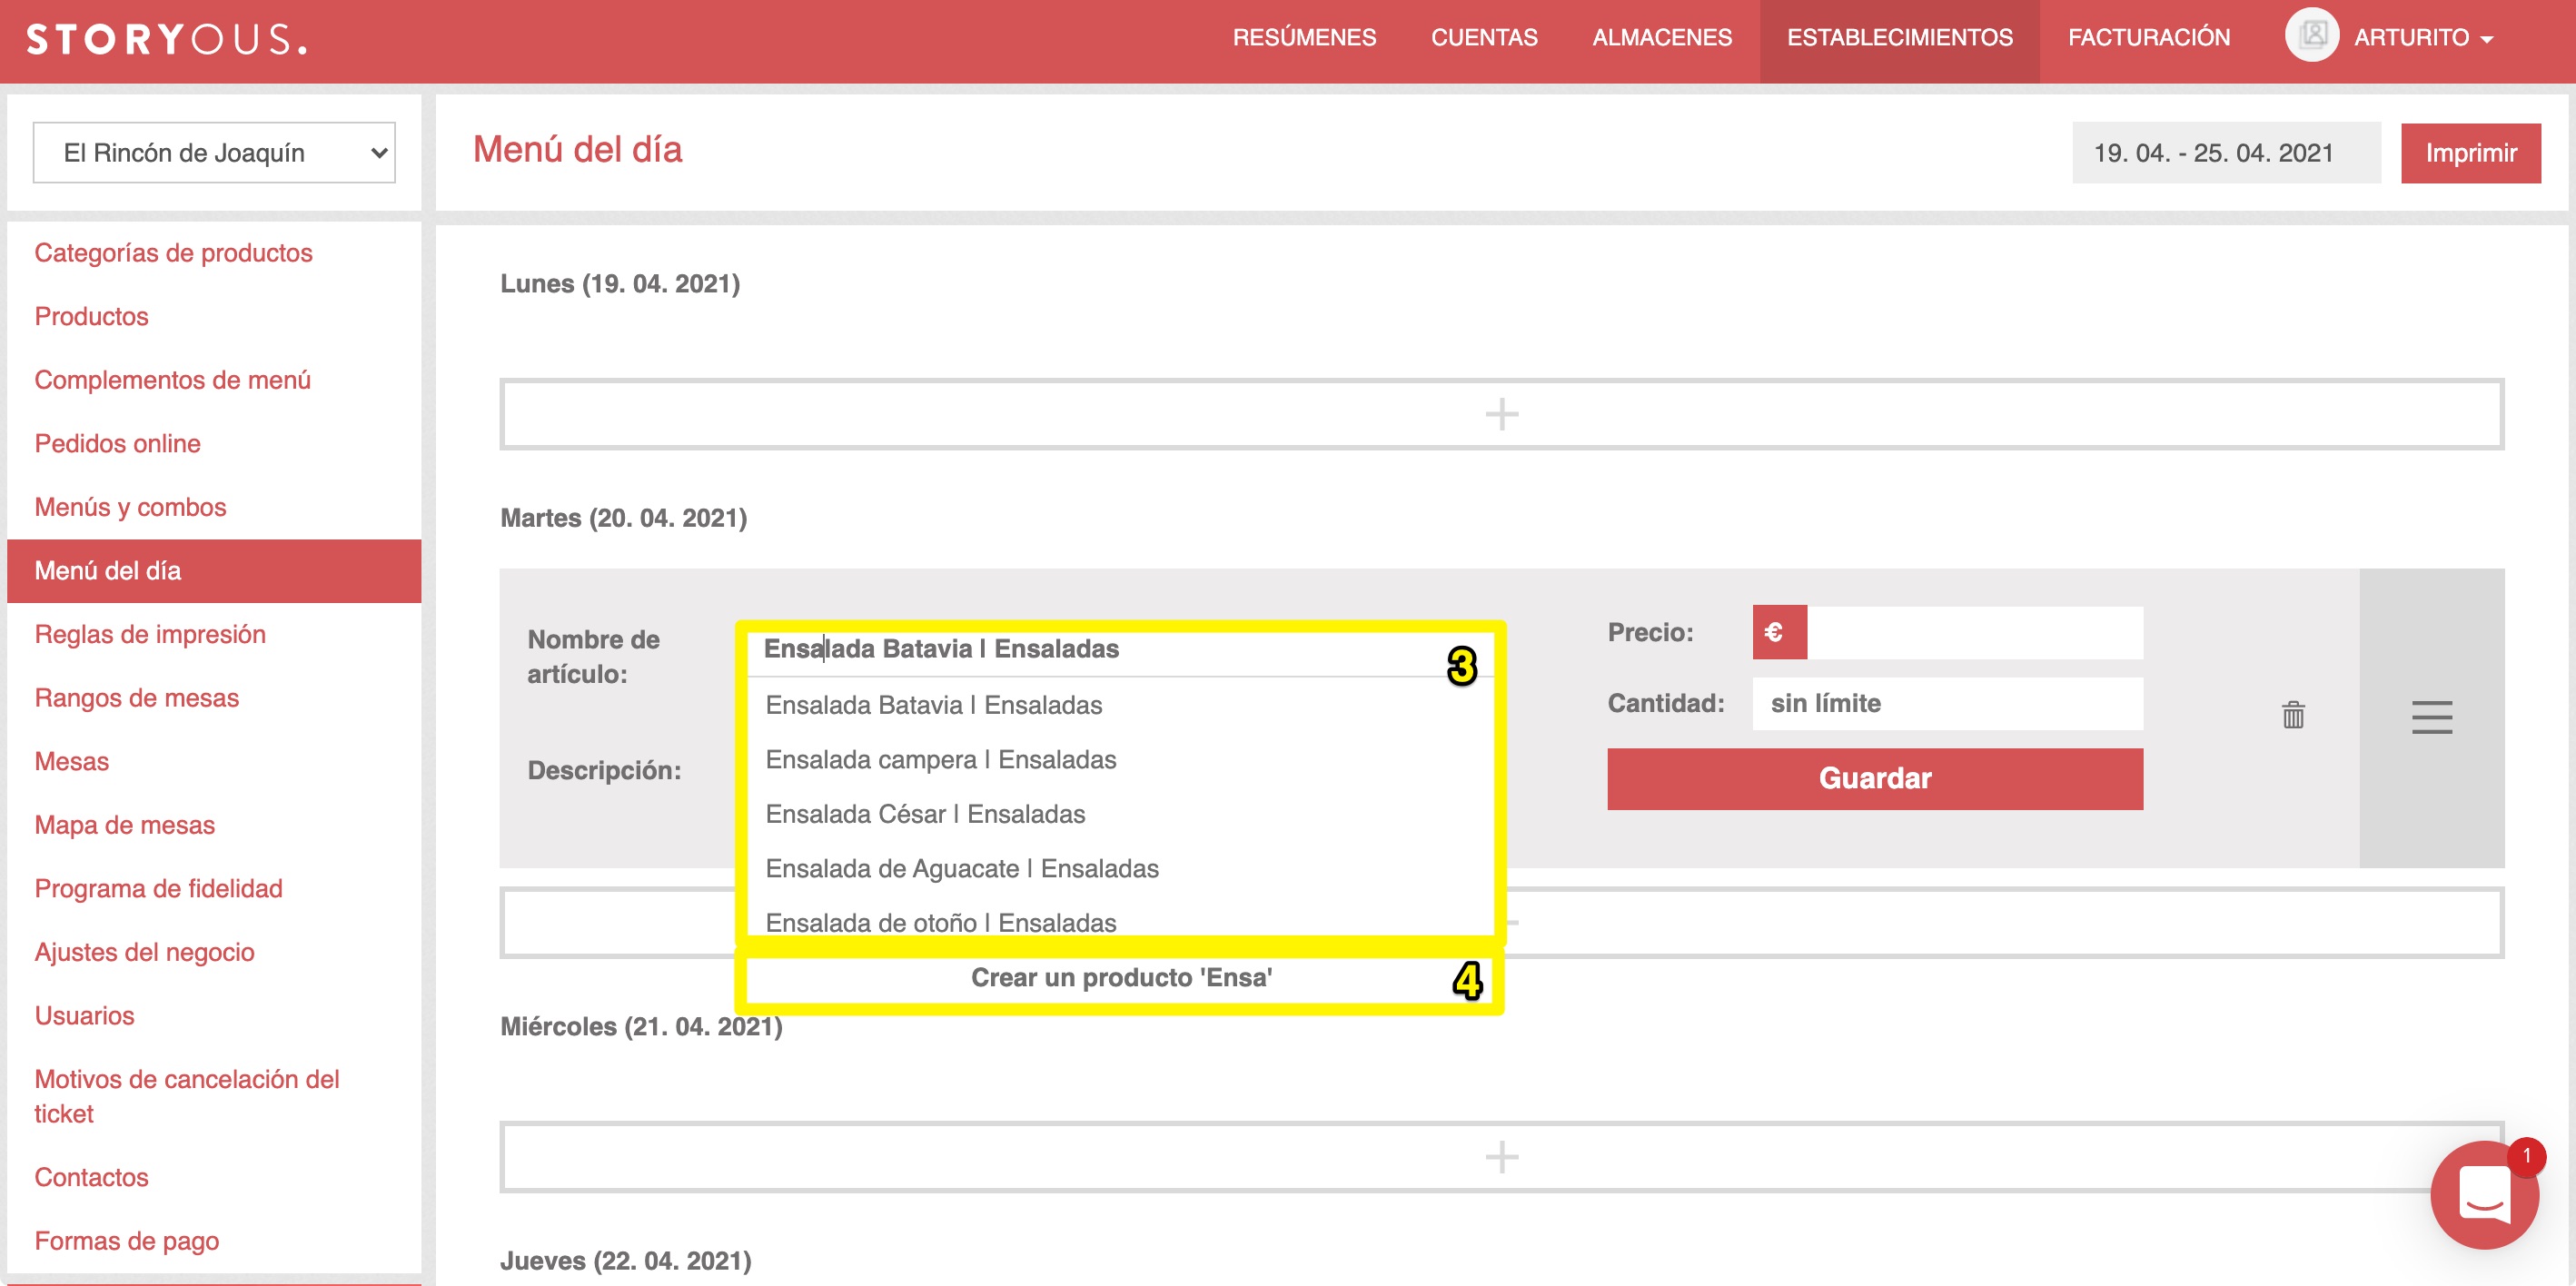Viewport: 2576px width, 1286px height.
Task: Open Programa de fidelidad
Action: tap(158, 888)
